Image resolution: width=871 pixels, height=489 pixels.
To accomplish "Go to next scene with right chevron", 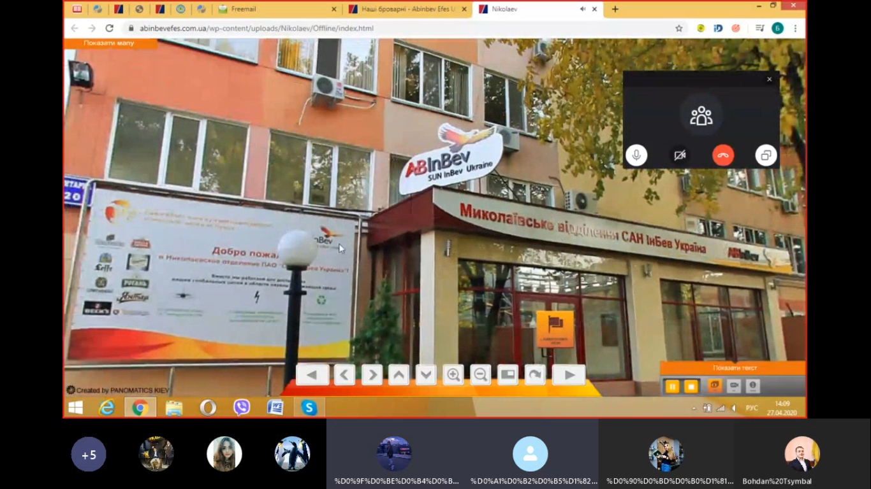I will (372, 375).
